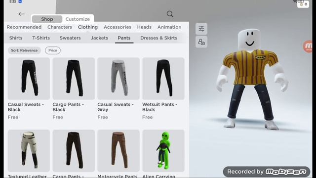Select the Casual Sweats - Gray thumbnail
The image size is (316, 178).
tap(118, 79)
